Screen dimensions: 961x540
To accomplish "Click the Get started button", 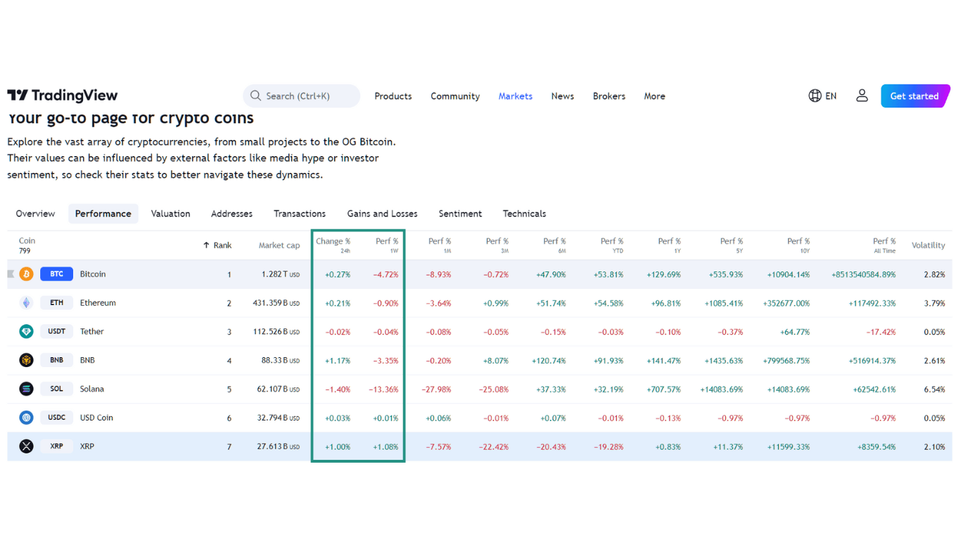I will click(914, 96).
